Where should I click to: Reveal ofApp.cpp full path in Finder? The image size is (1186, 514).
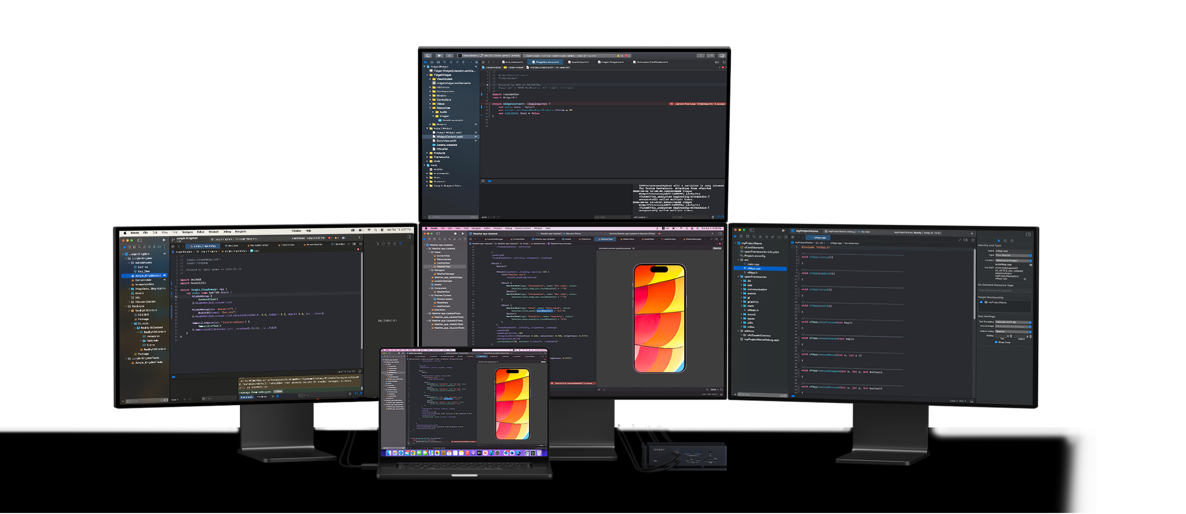click(x=1025, y=279)
